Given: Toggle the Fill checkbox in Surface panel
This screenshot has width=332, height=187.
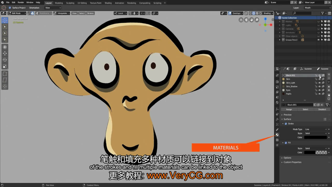Looking at the screenshot, I should click(x=286, y=143).
